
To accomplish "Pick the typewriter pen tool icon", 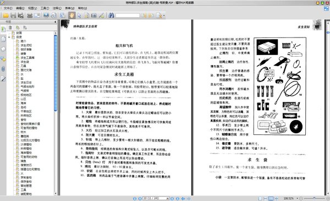I will [x=101, y=15].
